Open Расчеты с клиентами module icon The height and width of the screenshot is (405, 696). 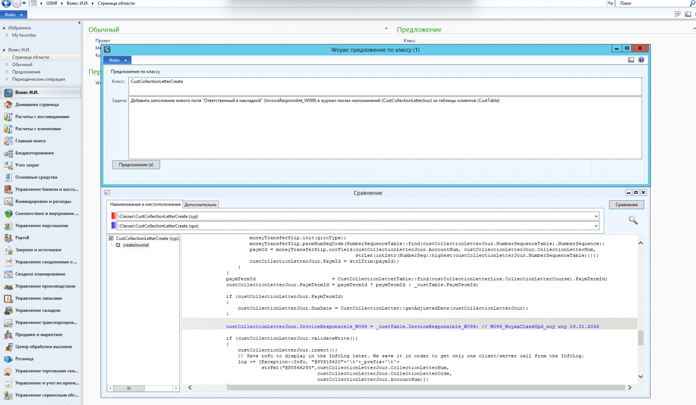(x=8, y=129)
